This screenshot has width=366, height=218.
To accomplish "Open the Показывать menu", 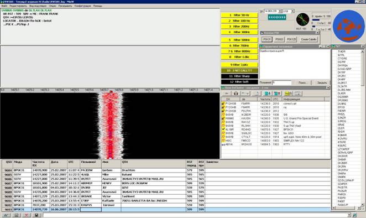I will click(65, 6).
